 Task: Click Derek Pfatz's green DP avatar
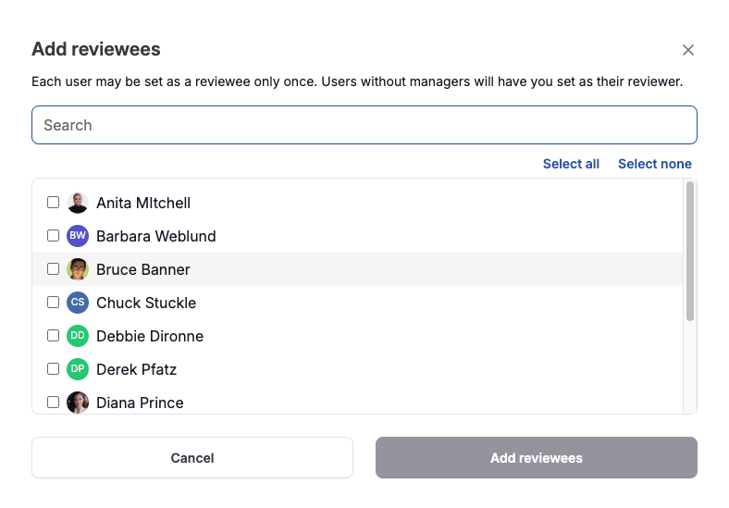(78, 369)
